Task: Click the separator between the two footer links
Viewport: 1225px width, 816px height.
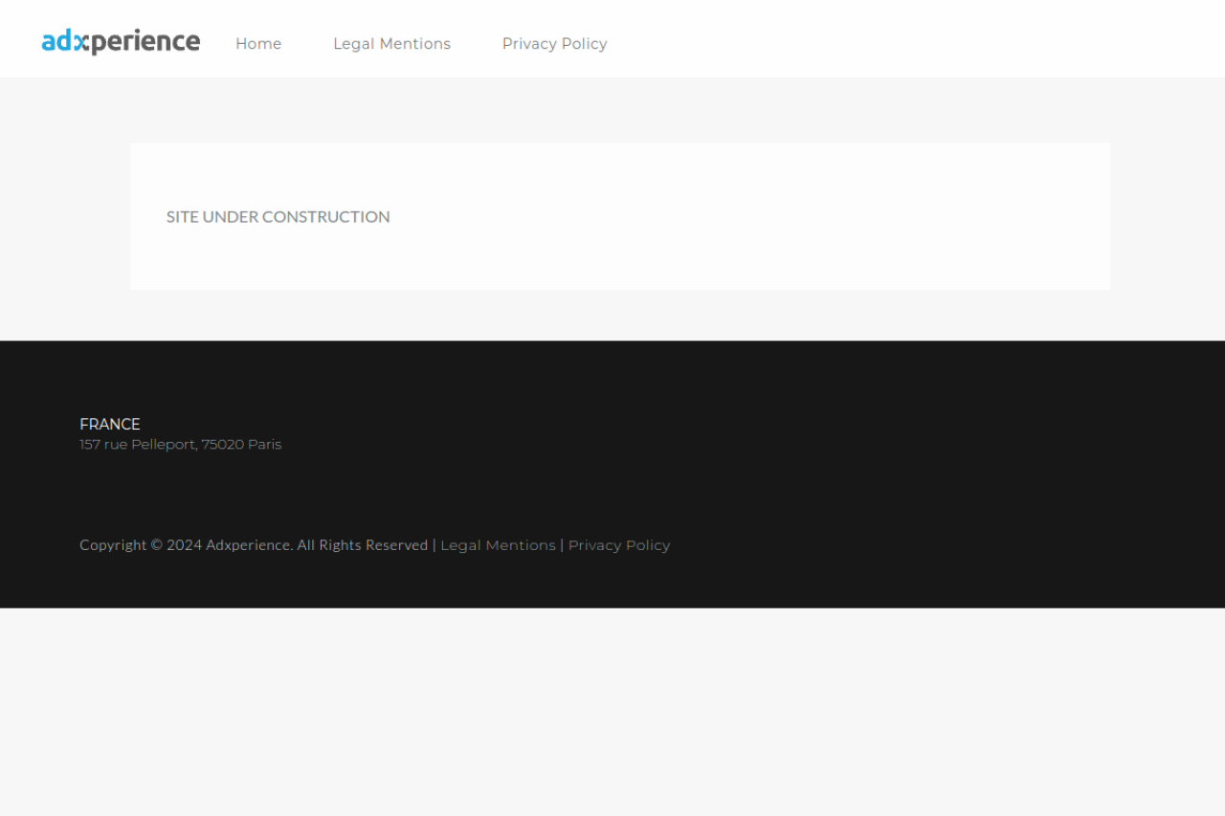Action: point(562,545)
